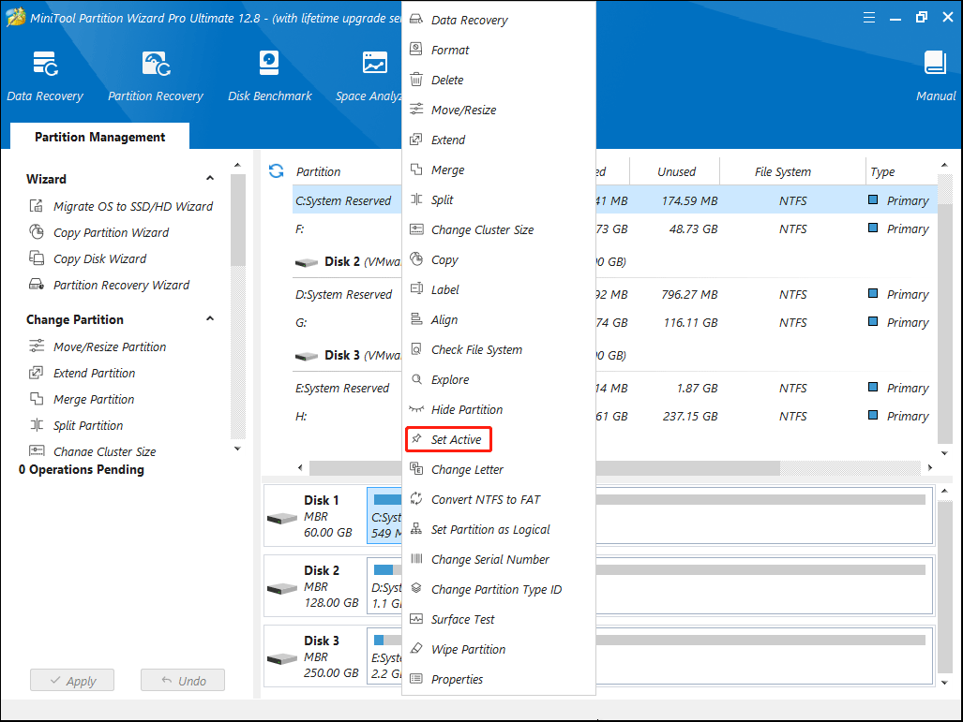The image size is (963, 722).
Task: Open the Partition Recovery toolbar icon
Action: pos(156,64)
